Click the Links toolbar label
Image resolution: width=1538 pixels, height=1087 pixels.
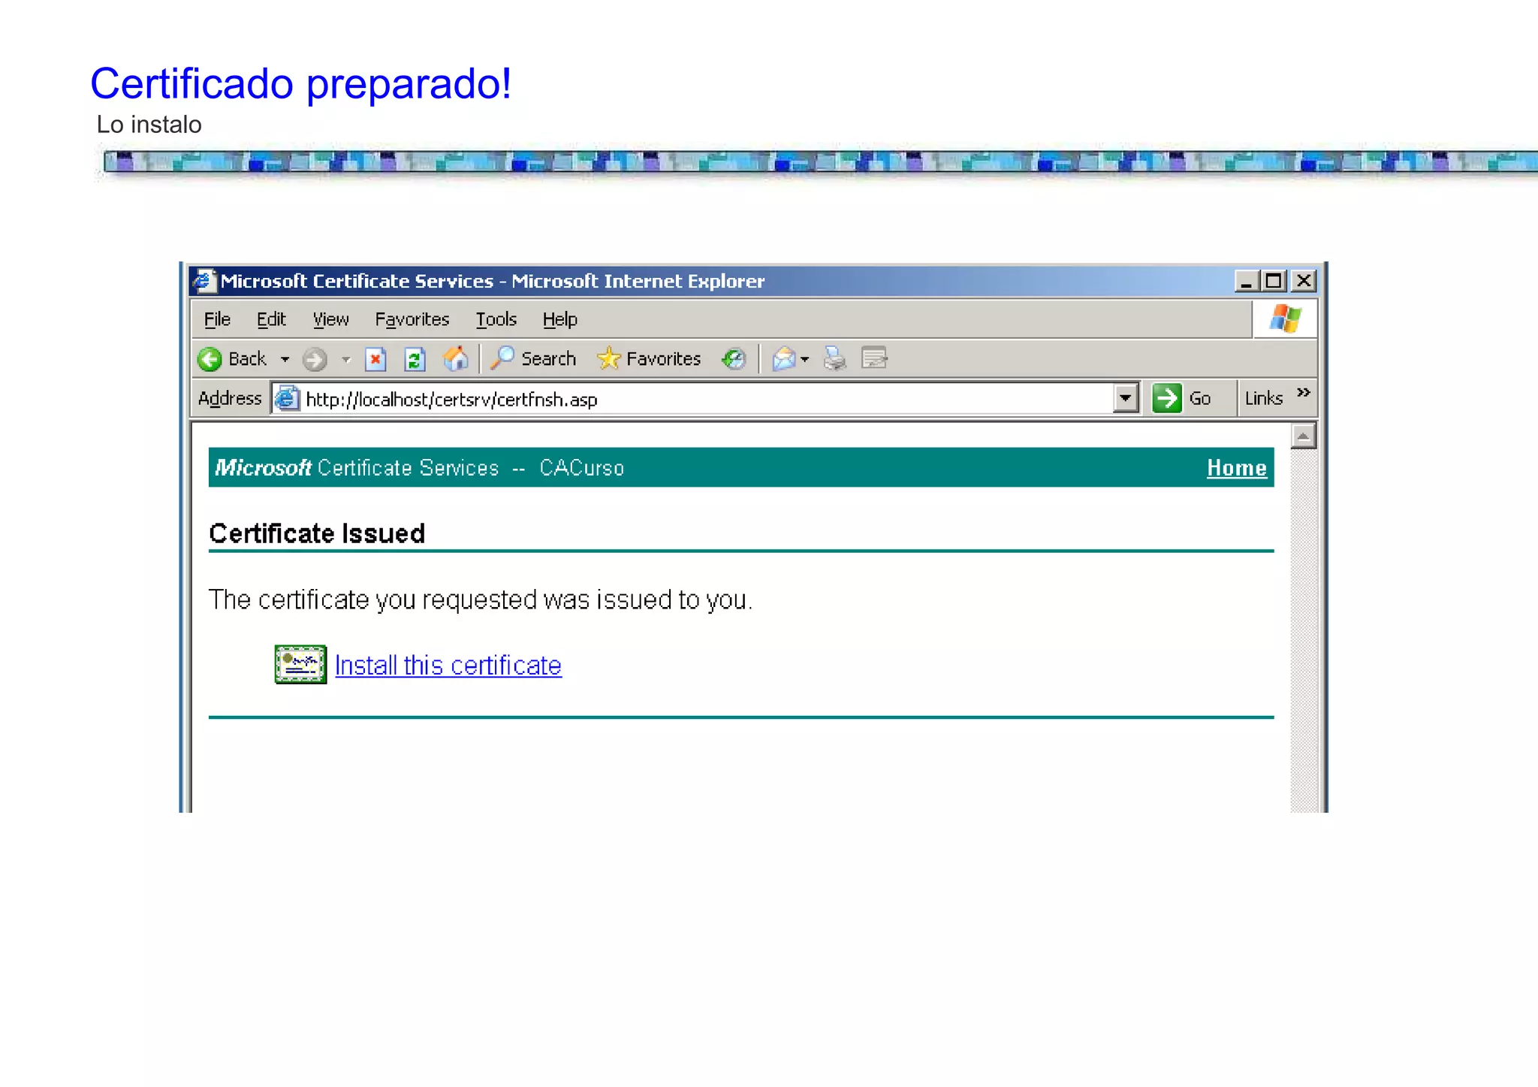(x=1264, y=398)
